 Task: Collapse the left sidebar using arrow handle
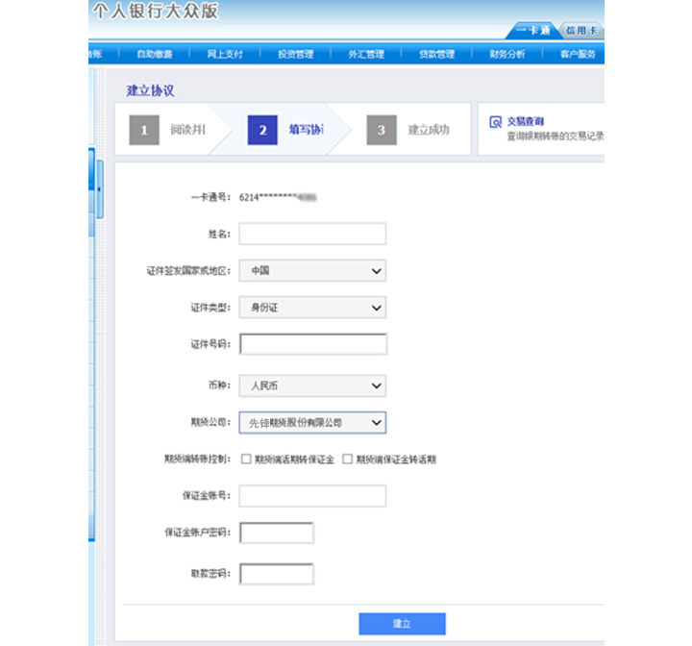(x=99, y=189)
